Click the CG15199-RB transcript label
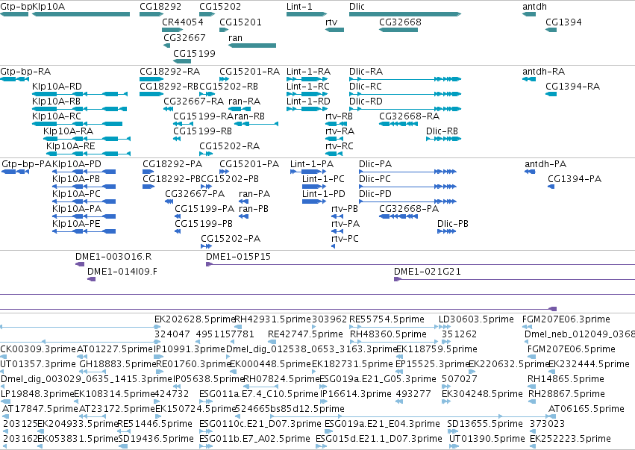 [x=202, y=131]
